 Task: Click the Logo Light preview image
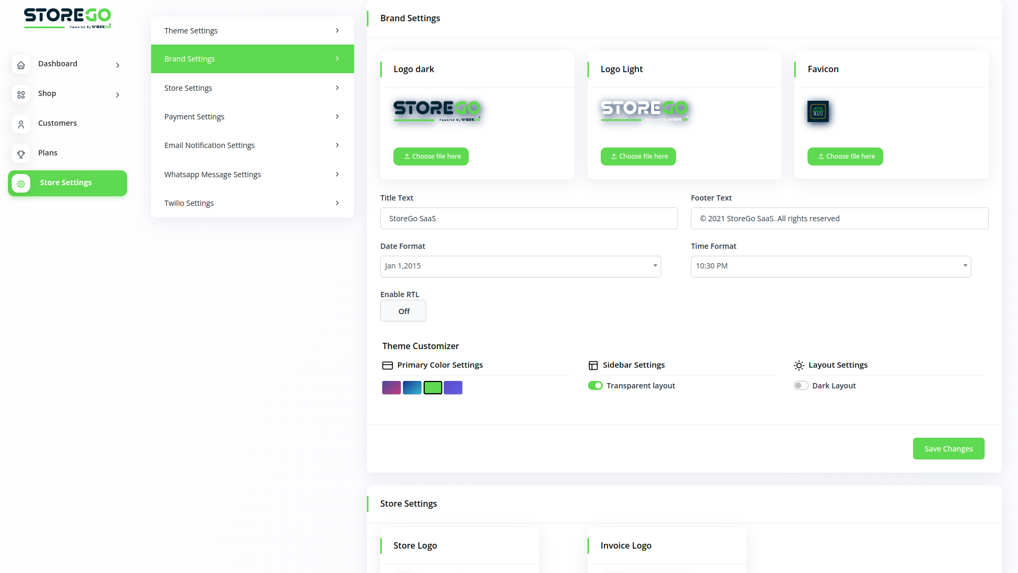(644, 111)
